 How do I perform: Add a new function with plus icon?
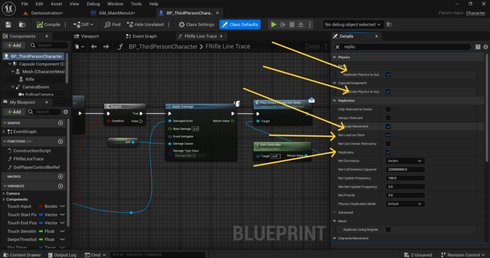[61, 141]
